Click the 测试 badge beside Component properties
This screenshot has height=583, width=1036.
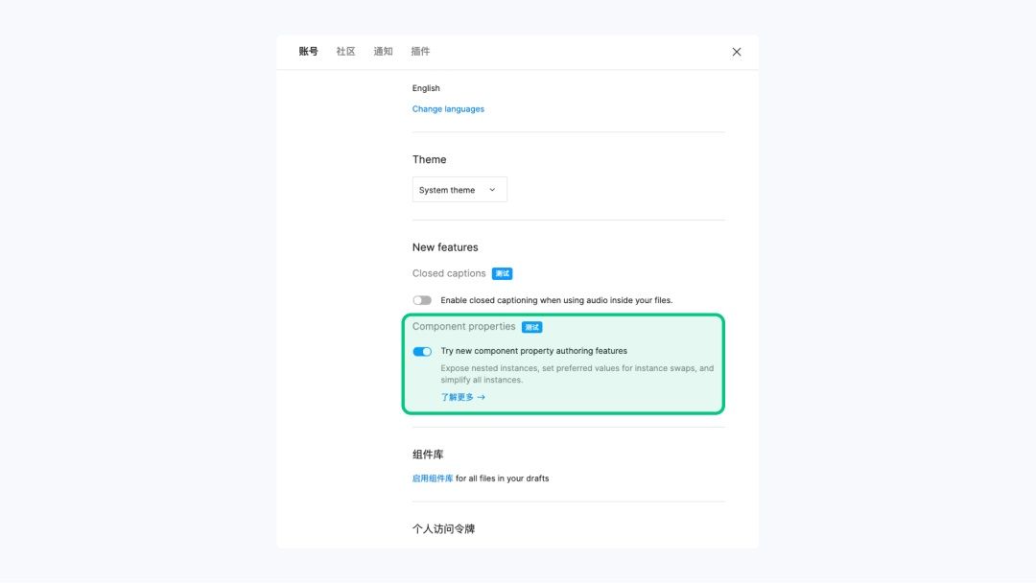click(x=531, y=327)
